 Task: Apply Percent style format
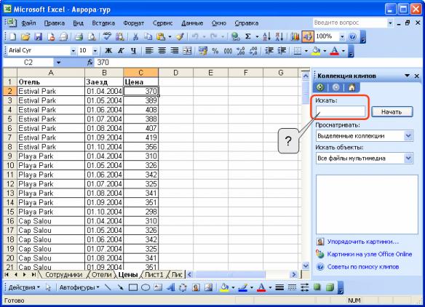(x=215, y=51)
